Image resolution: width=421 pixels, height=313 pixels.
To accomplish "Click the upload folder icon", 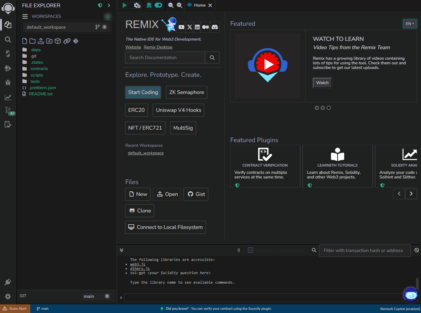I will pos(49,41).
